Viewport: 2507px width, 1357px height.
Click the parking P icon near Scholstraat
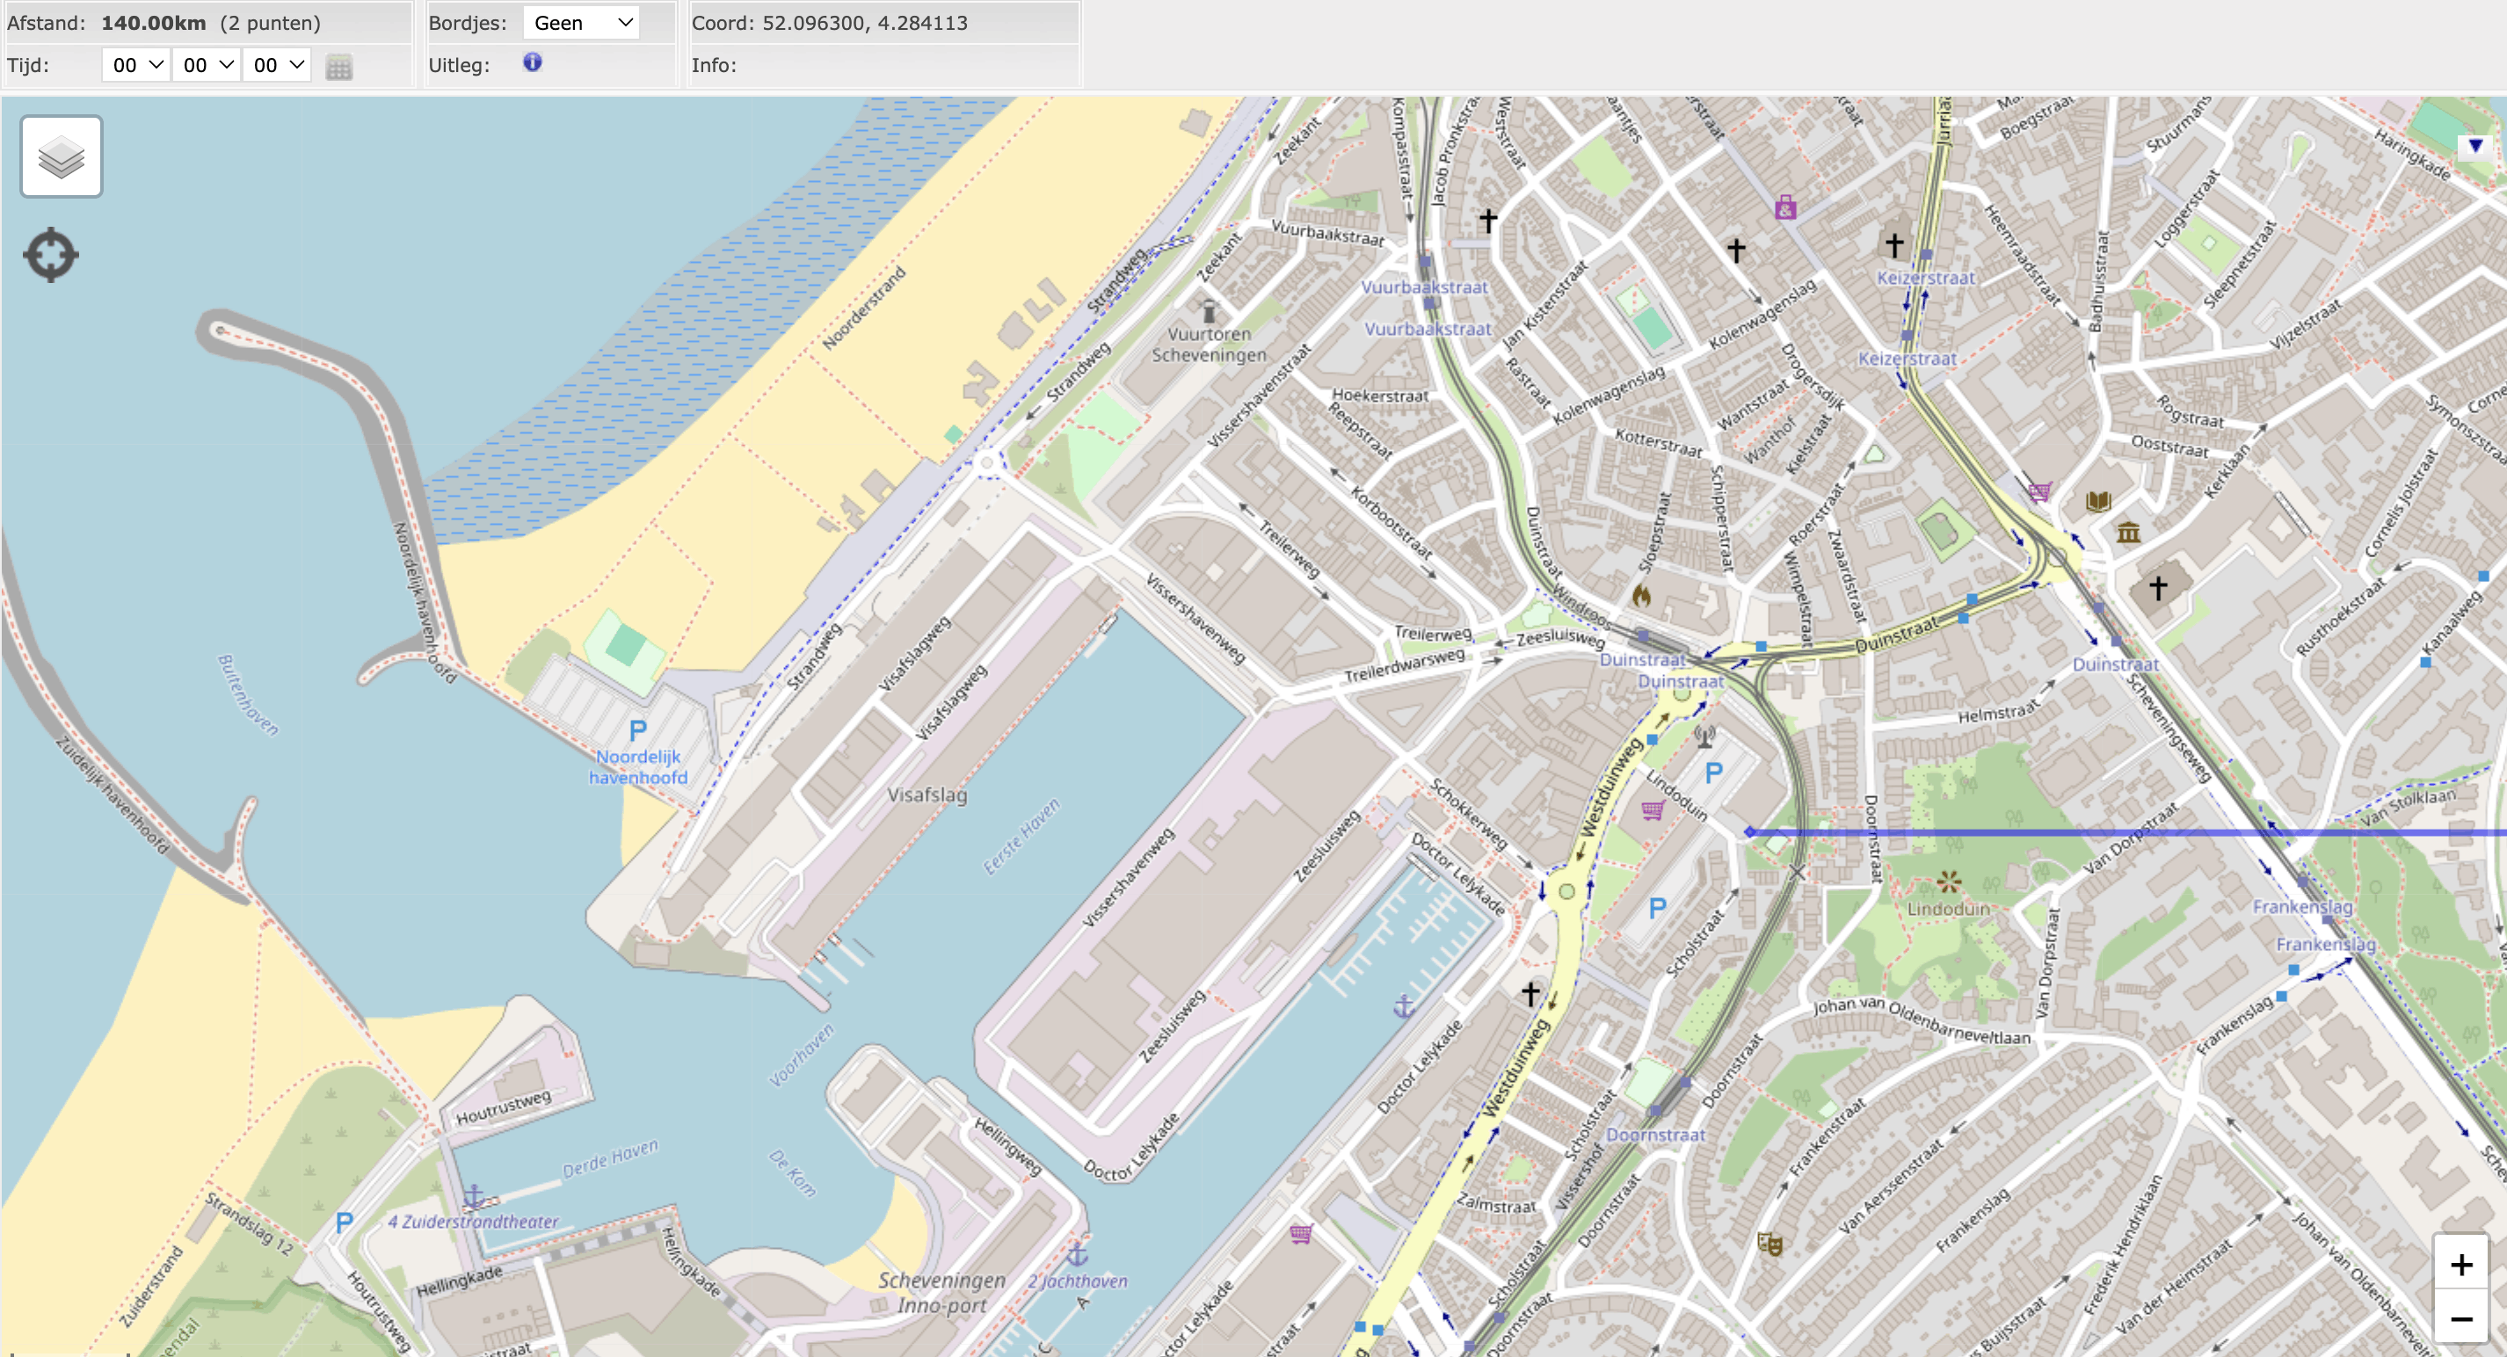(x=1657, y=909)
